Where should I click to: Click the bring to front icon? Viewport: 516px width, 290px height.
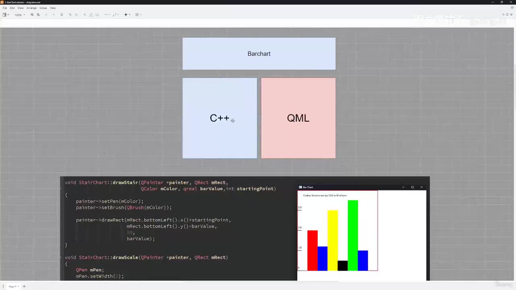(x=70, y=15)
